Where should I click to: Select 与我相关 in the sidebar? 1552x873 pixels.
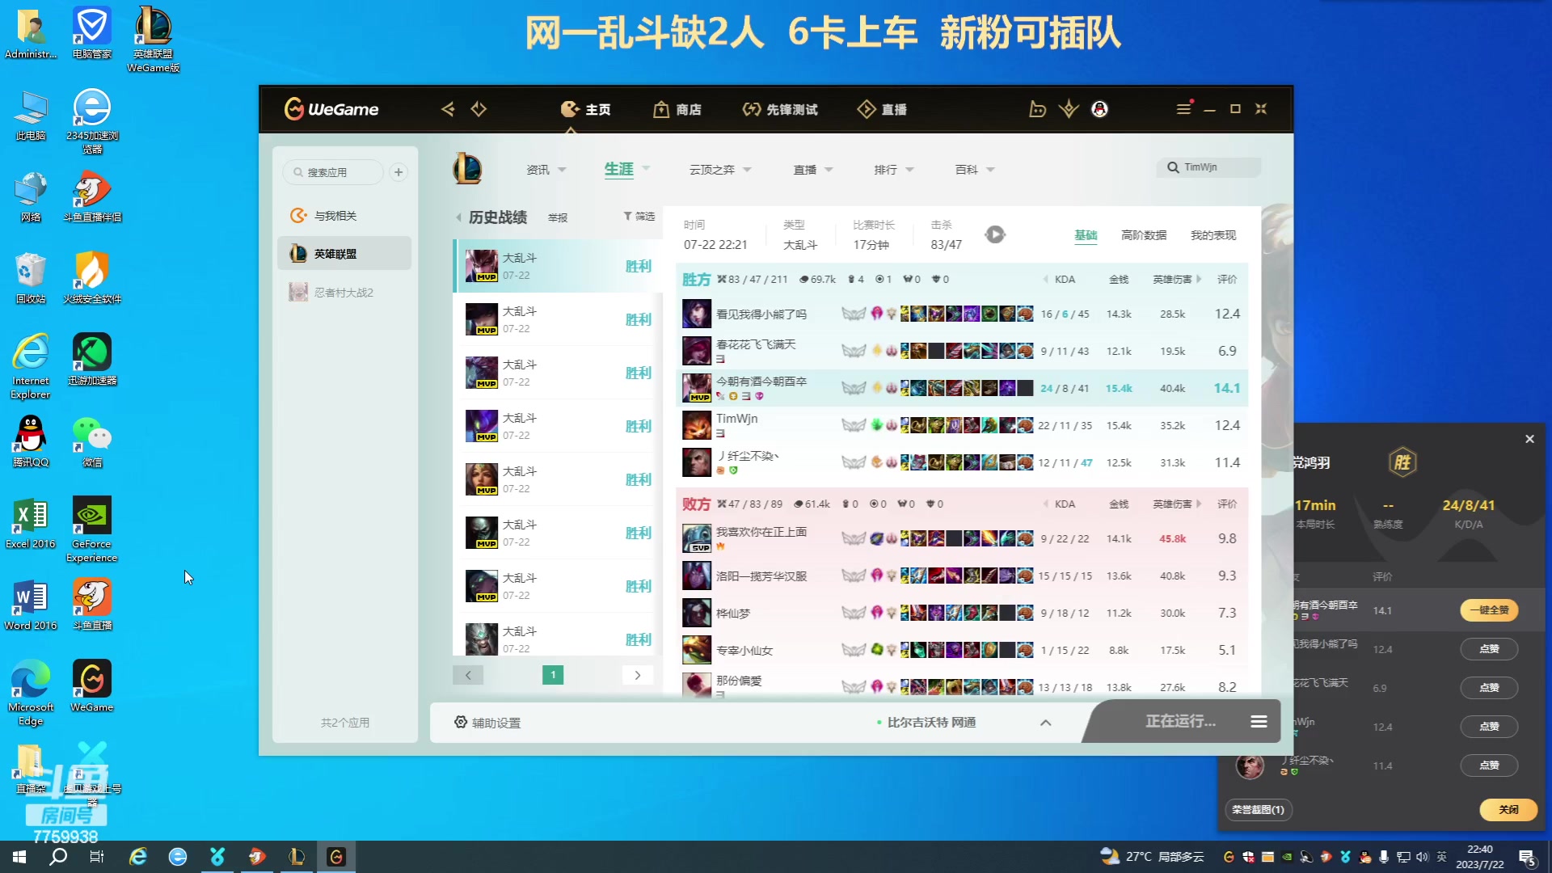344,216
